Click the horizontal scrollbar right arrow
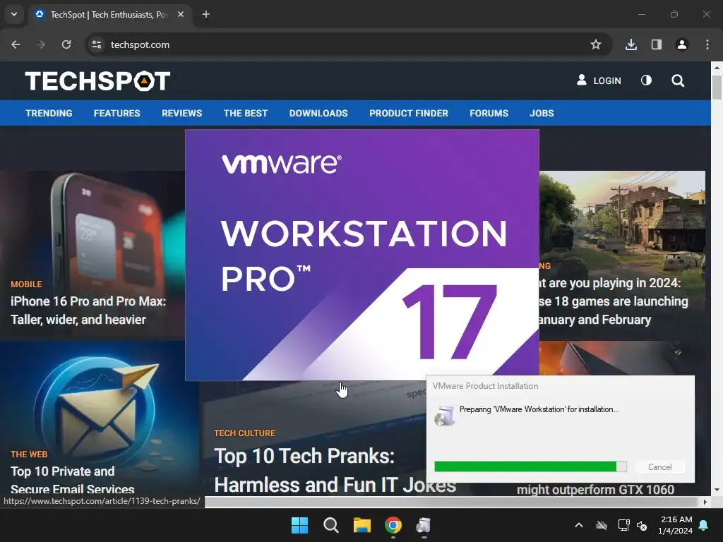Image resolution: width=723 pixels, height=542 pixels. coord(705,502)
